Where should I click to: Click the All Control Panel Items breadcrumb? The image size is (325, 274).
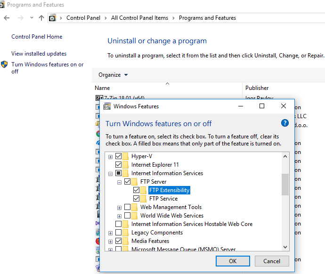click(139, 18)
